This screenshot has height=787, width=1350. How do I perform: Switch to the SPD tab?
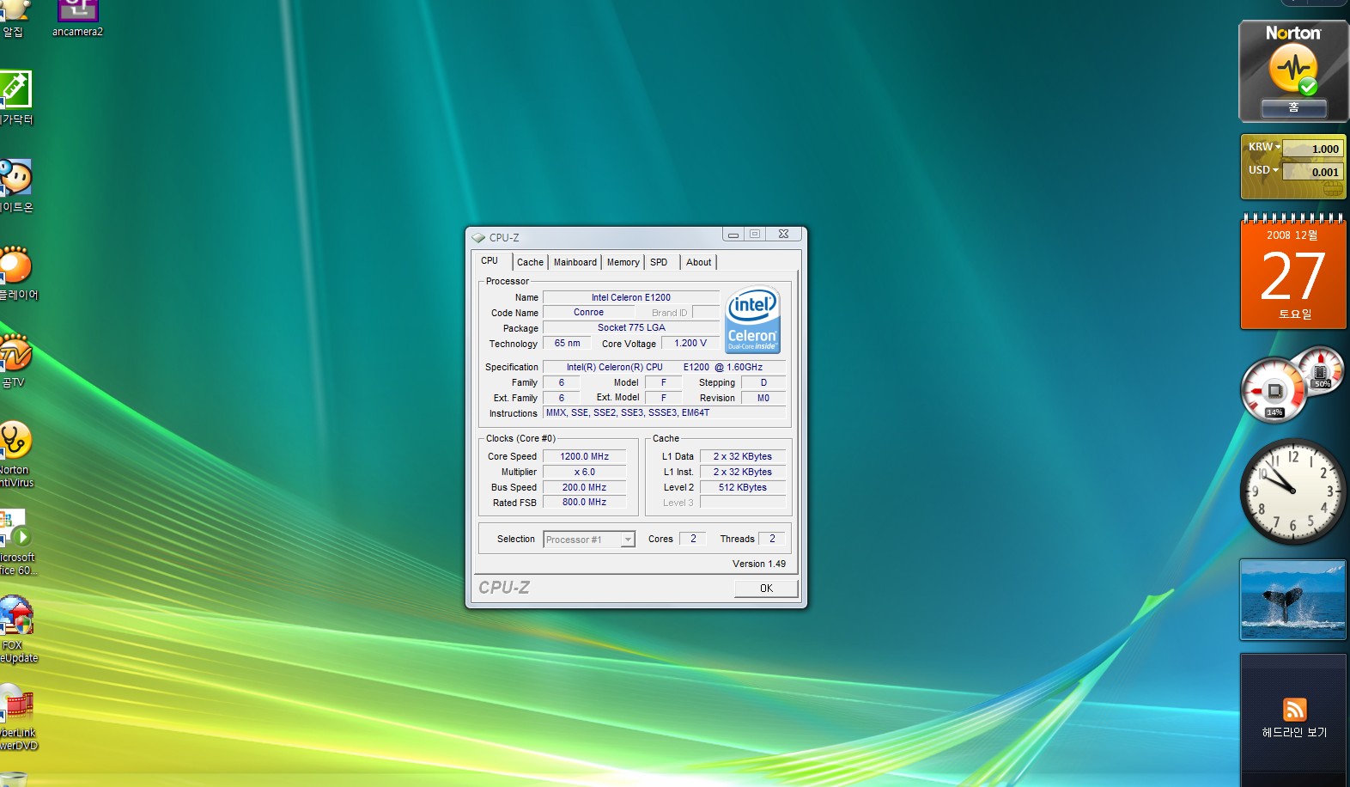659,262
